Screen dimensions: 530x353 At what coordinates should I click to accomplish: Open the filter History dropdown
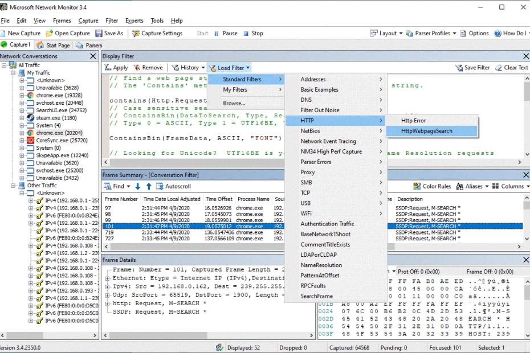click(x=188, y=68)
